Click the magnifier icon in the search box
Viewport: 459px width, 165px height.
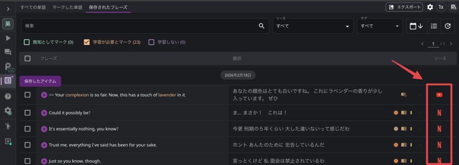[x=261, y=26]
